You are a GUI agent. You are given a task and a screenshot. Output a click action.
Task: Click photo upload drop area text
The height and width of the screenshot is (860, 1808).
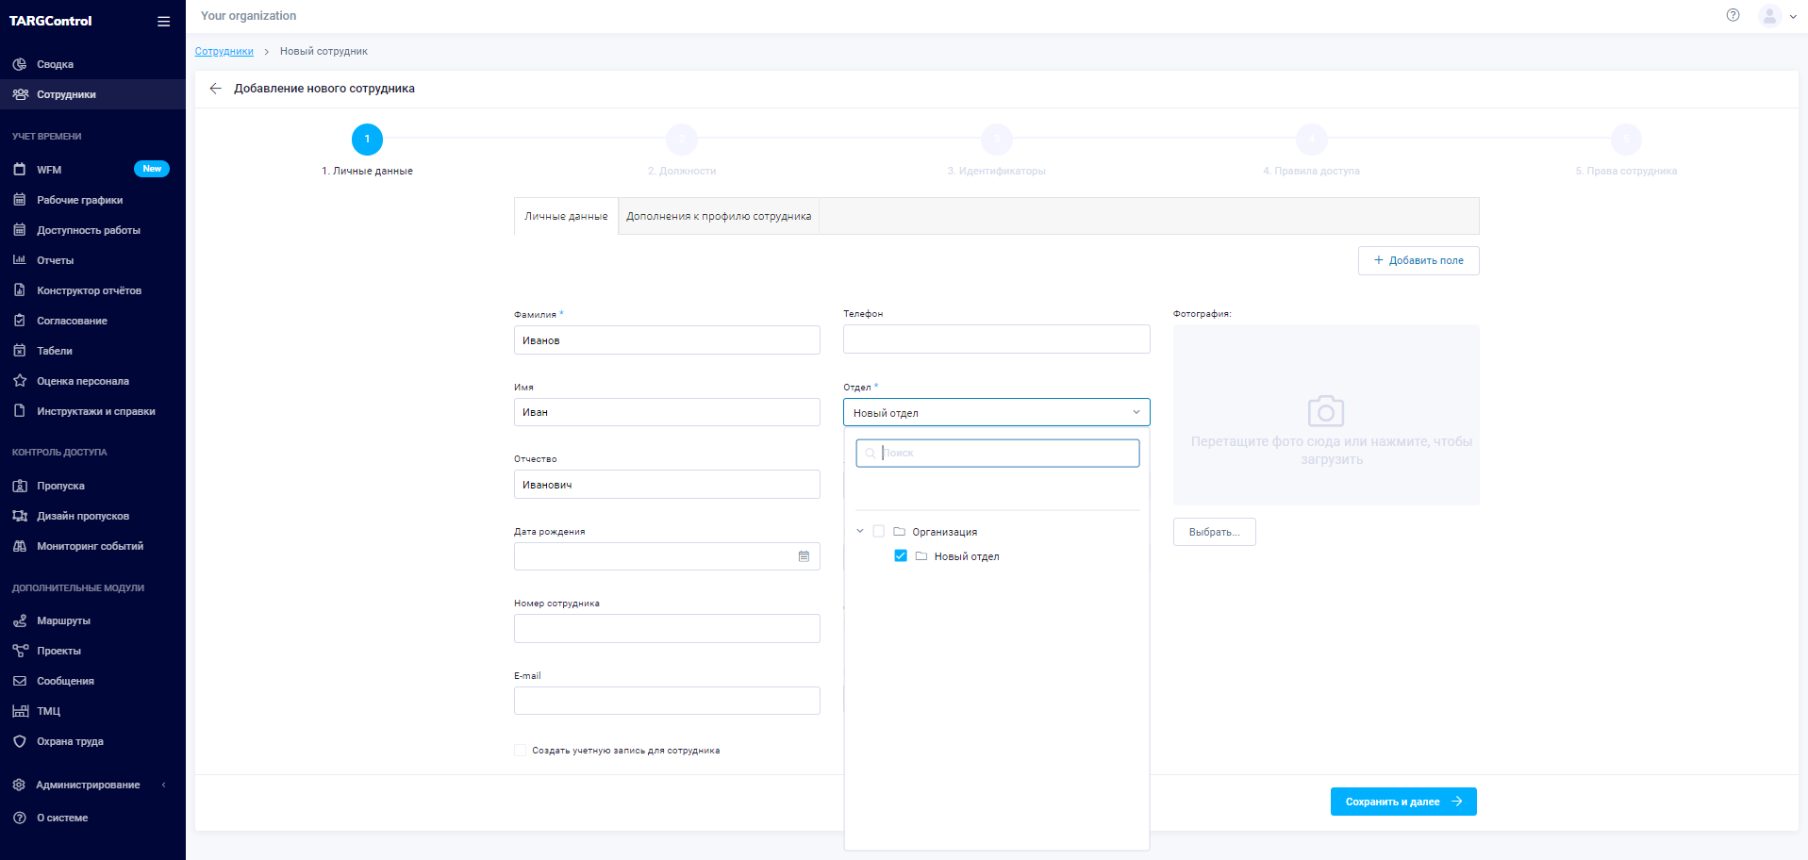1331,451
